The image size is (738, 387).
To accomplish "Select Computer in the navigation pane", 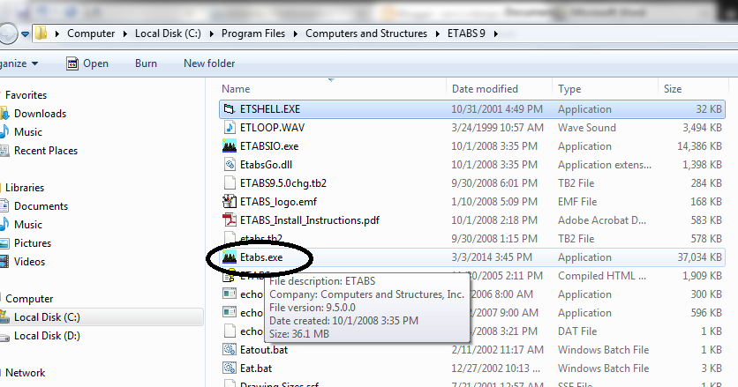I will click(29, 299).
